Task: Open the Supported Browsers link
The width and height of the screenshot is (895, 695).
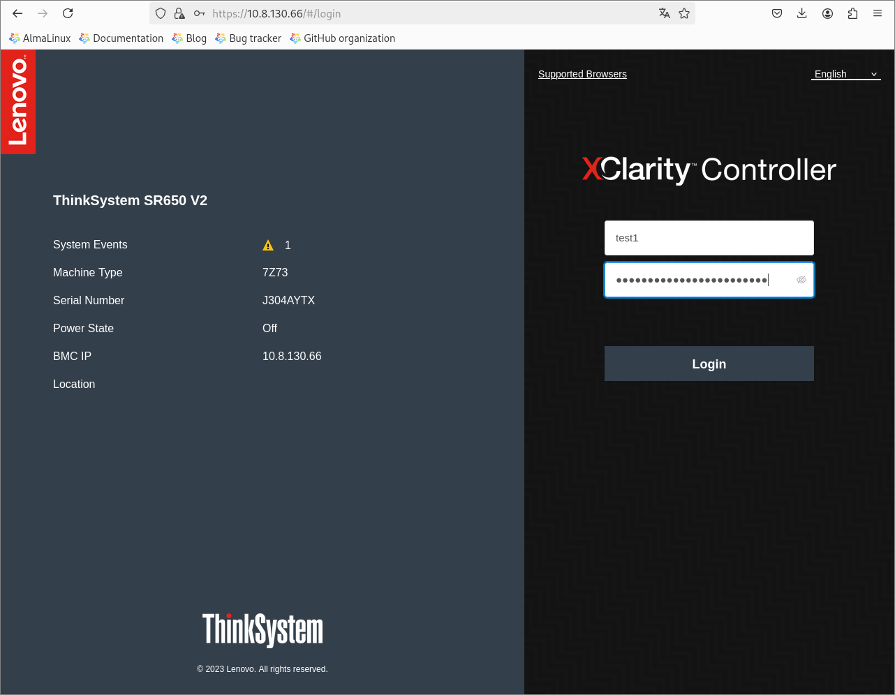Action: 582,74
